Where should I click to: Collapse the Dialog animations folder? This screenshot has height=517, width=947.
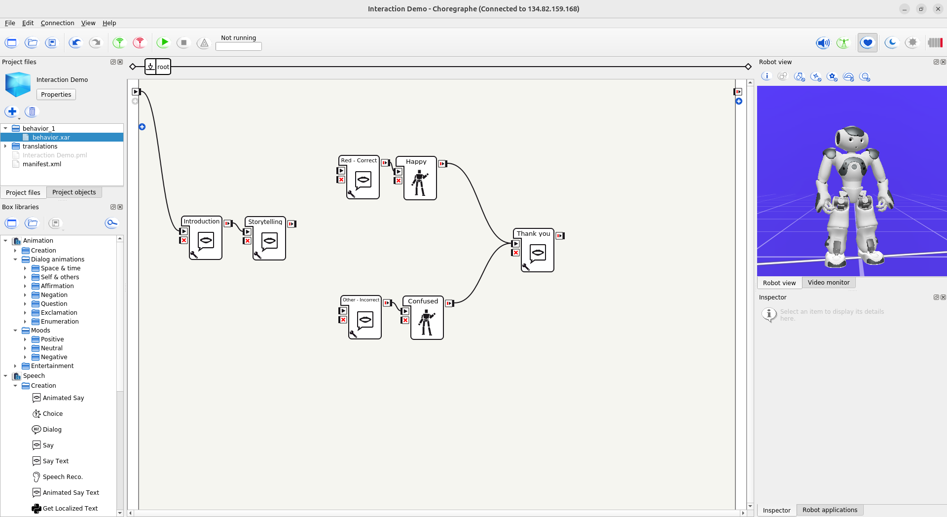[15, 259]
